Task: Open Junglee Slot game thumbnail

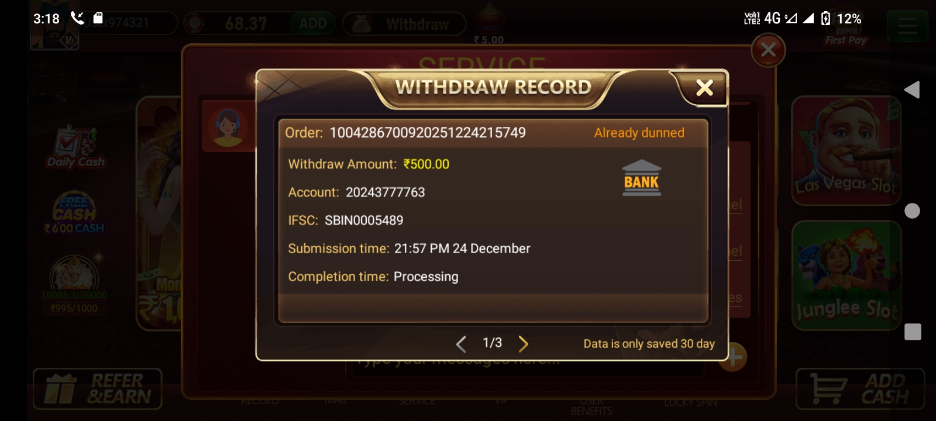Action: point(846,275)
